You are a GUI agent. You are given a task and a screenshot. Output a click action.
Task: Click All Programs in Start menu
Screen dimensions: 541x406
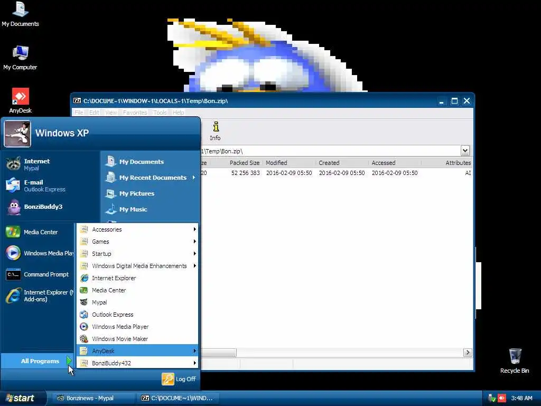coord(38,361)
